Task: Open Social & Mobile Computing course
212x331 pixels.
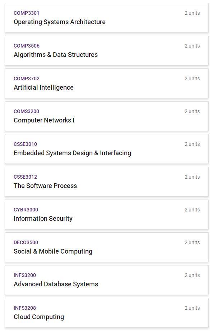Action: click(106, 247)
